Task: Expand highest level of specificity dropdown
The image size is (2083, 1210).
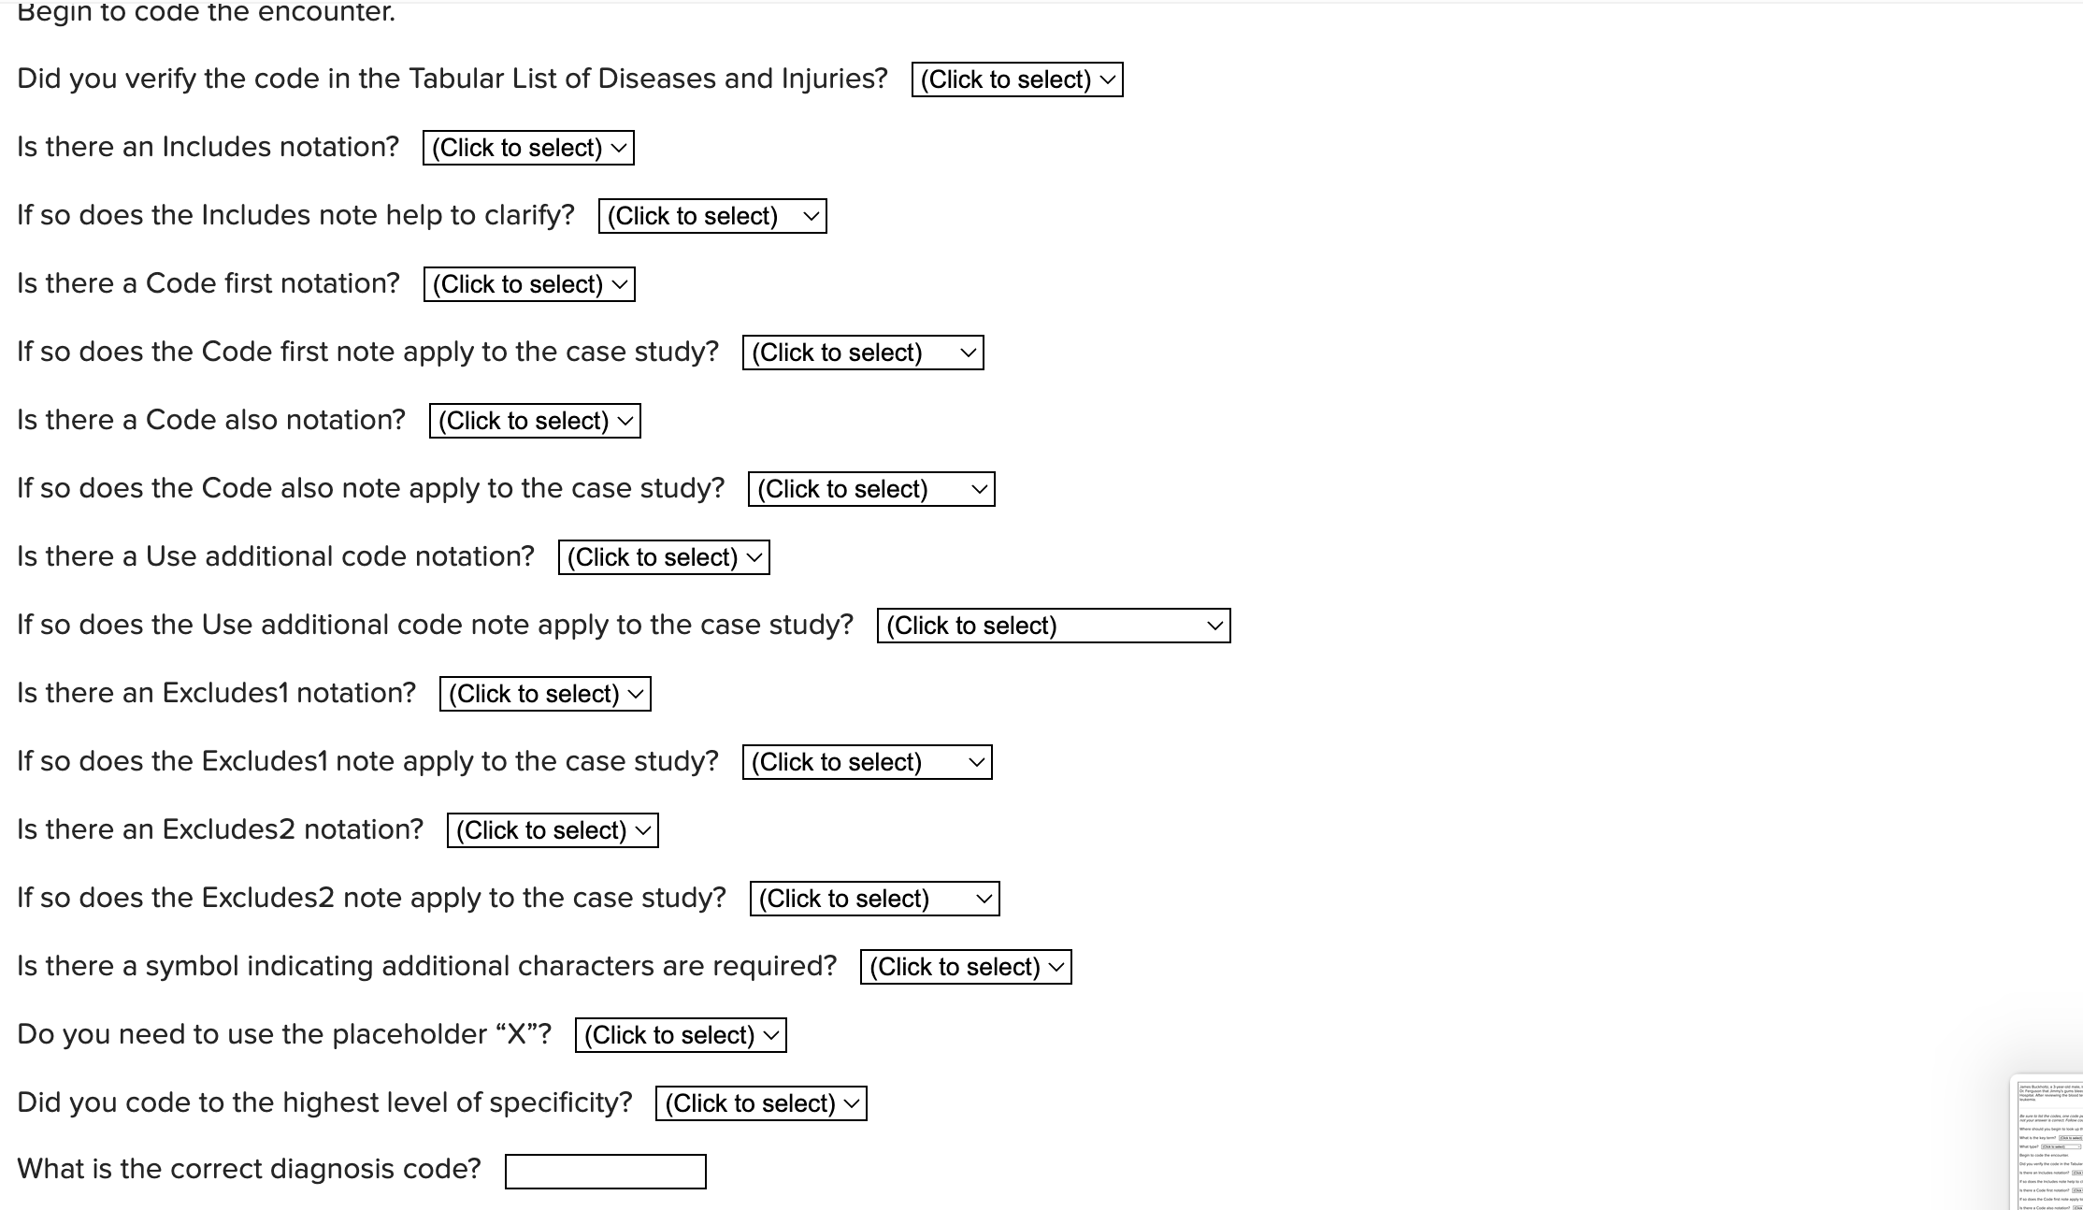Action: click(761, 1102)
